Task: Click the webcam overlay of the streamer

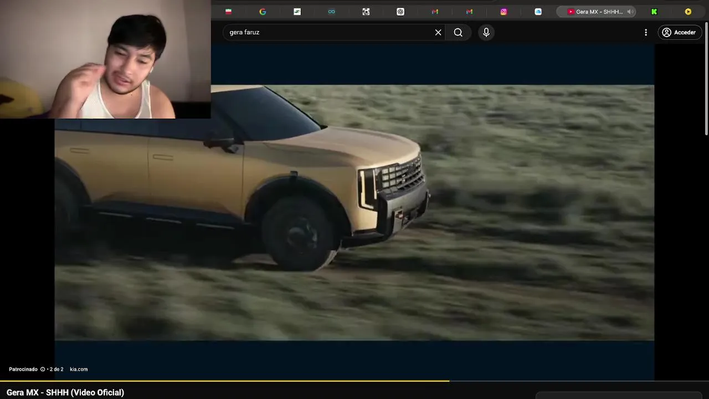Action: [105, 59]
